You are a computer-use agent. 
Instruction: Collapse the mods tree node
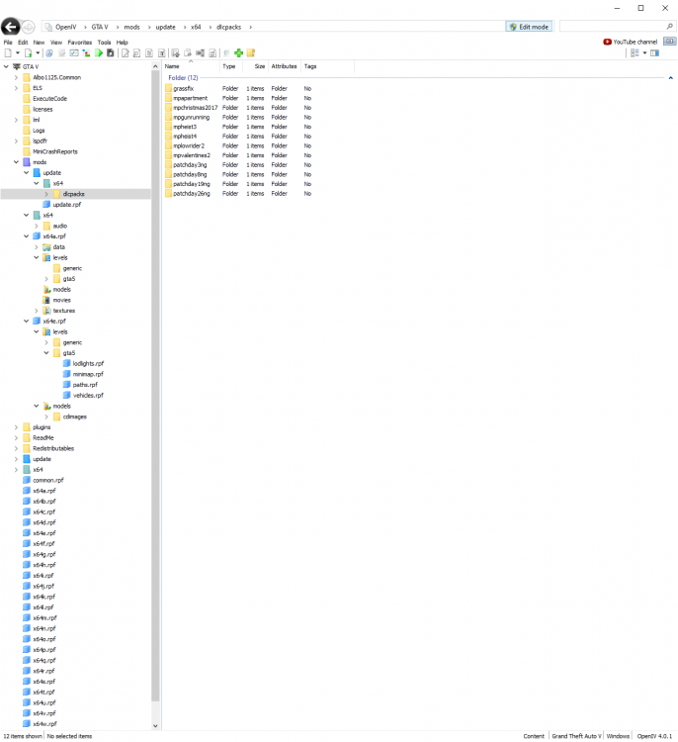click(16, 162)
